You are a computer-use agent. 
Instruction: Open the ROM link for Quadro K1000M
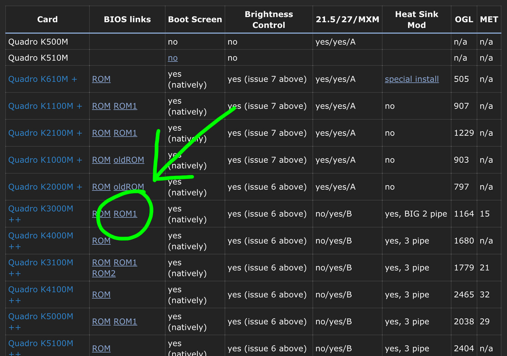(x=101, y=160)
